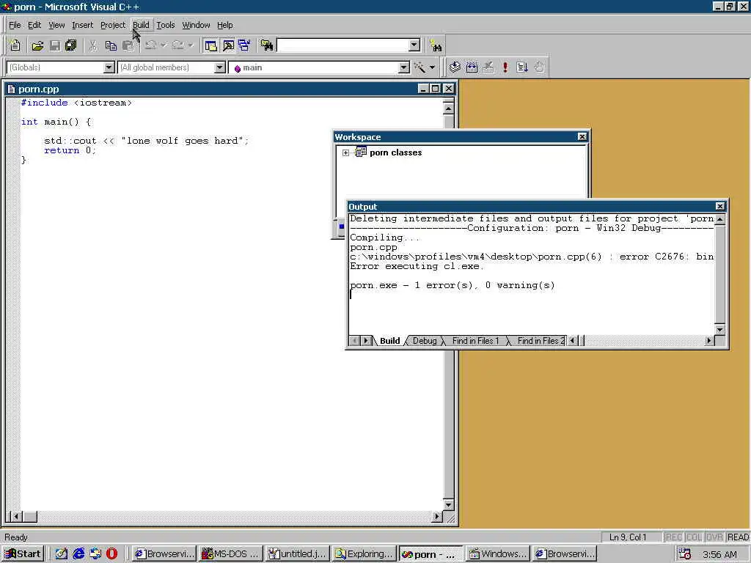751x563 pixels.
Task: Open the Window menu
Action: [196, 25]
